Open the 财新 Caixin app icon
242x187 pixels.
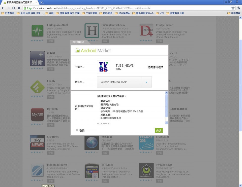coord(37,59)
